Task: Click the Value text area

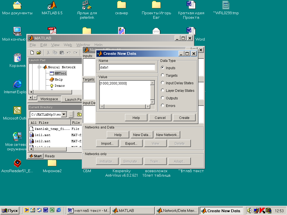Action: pyautogui.click(x=125, y=92)
